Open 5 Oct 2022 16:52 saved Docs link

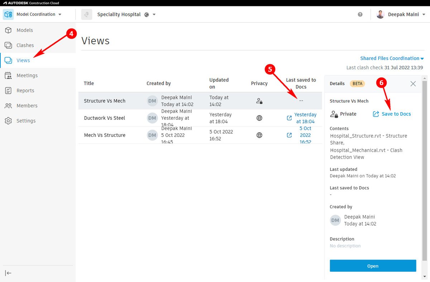pyautogui.click(x=305, y=135)
